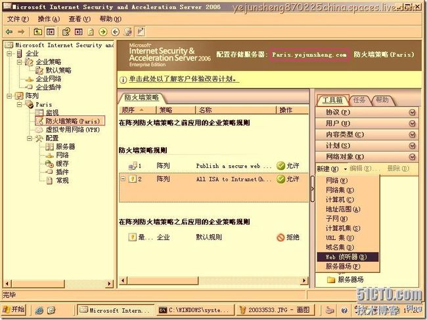Select 配置 node in the tree
Image resolution: width=427 pixels, height=320 pixels.
click(x=52, y=138)
